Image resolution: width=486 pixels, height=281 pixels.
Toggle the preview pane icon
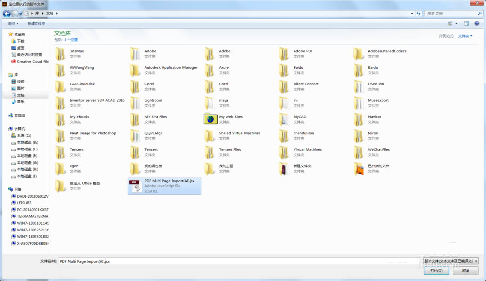(466, 23)
